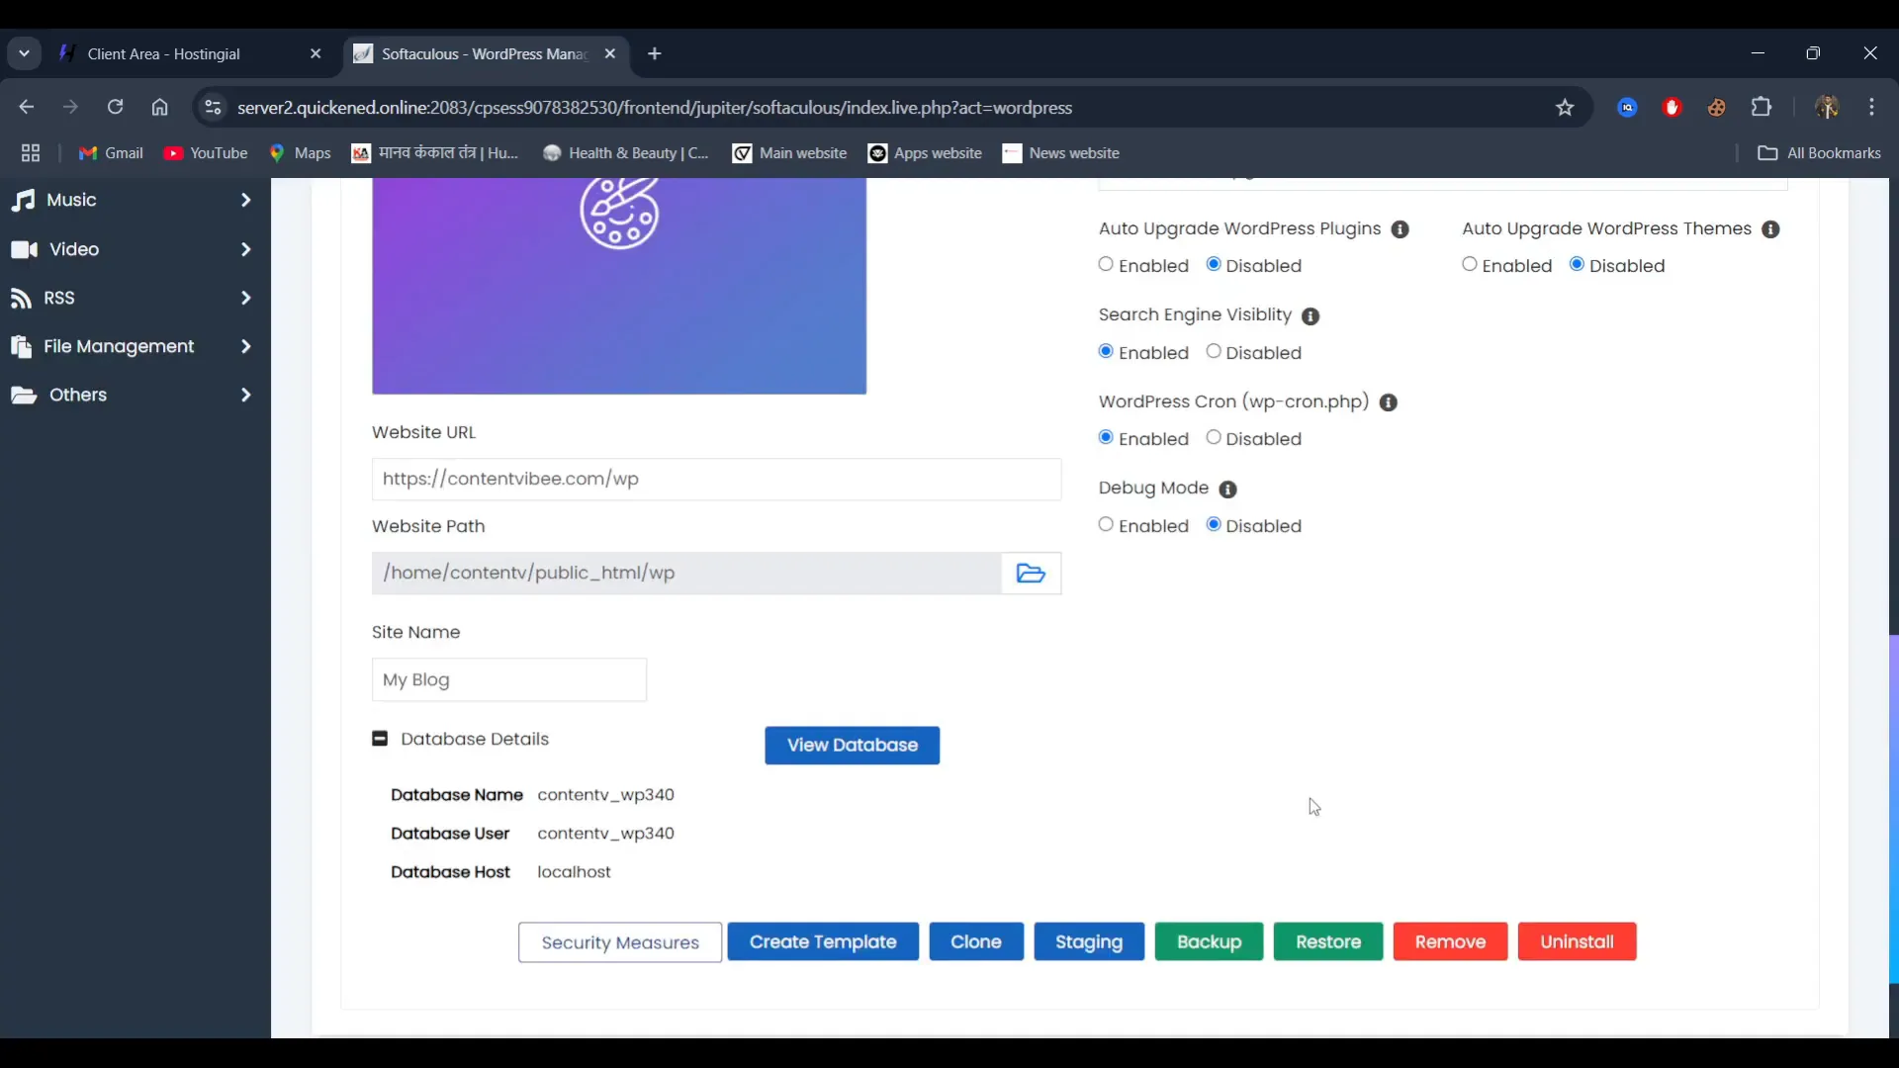Image resolution: width=1899 pixels, height=1068 pixels.
Task: View site information icon in address bar
Action: (213, 108)
